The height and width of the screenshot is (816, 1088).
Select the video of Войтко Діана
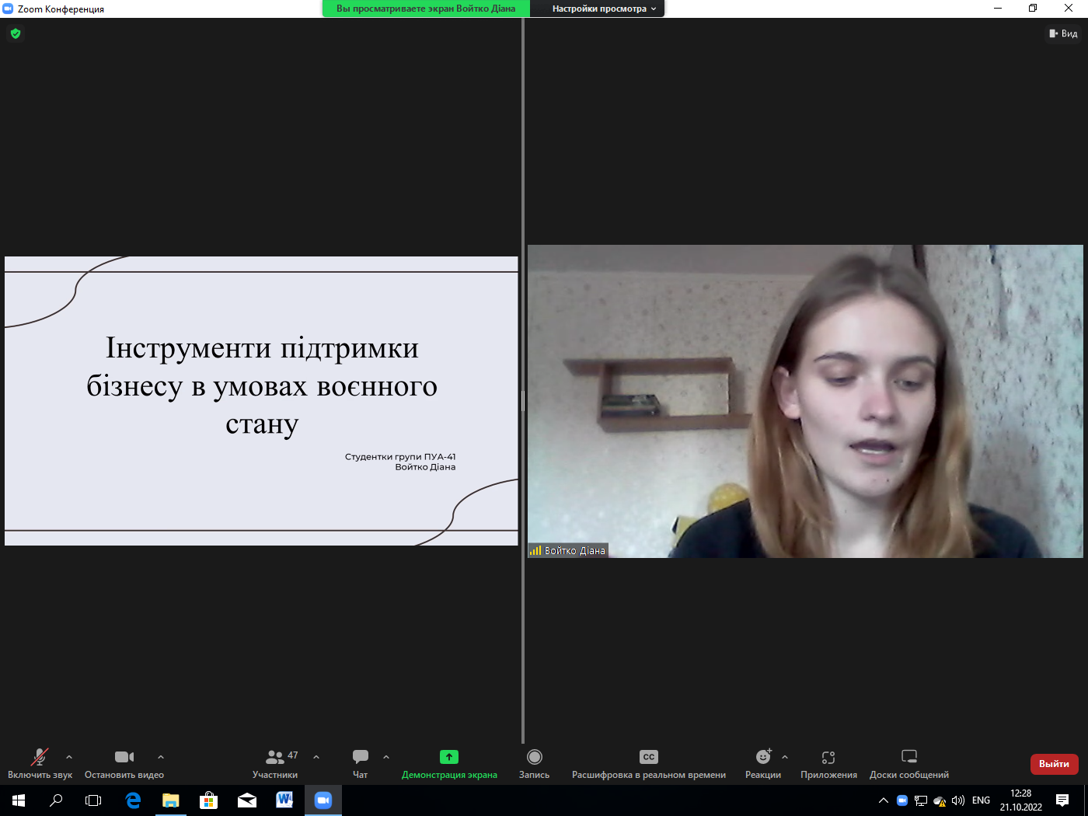click(x=805, y=401)
